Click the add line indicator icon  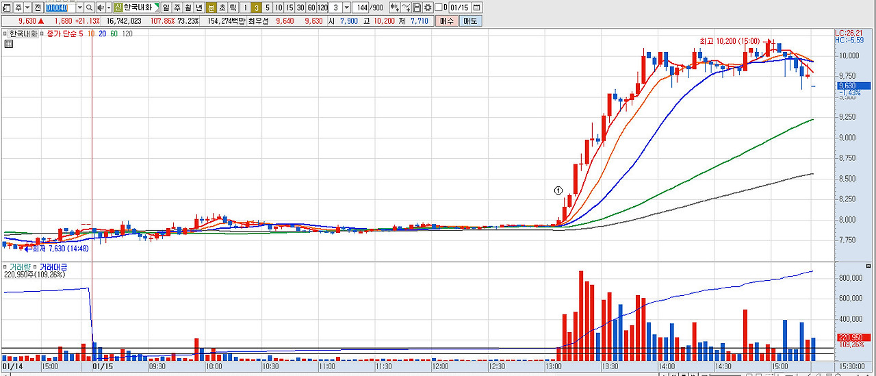pyautogui.click(x=406, y=8)
